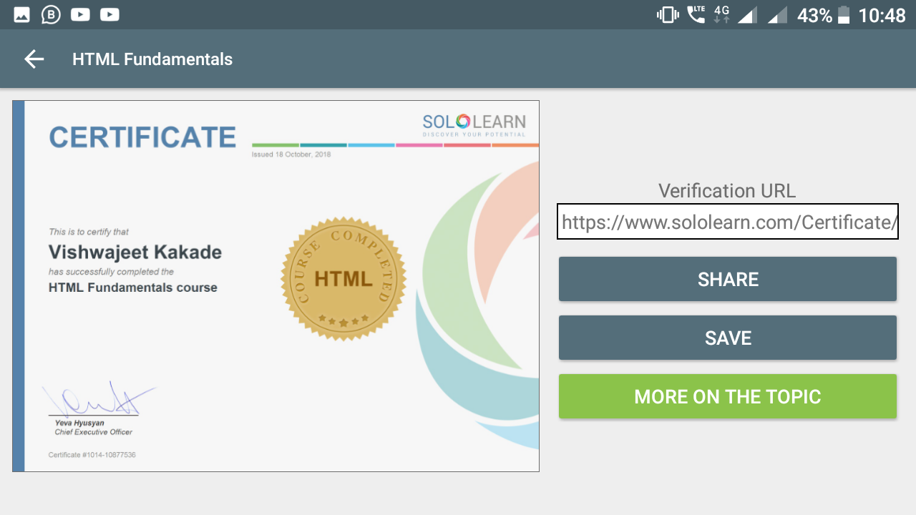916x515 pixels.
Task: Click the SHARE button
Action: click(x=728, y=279)
